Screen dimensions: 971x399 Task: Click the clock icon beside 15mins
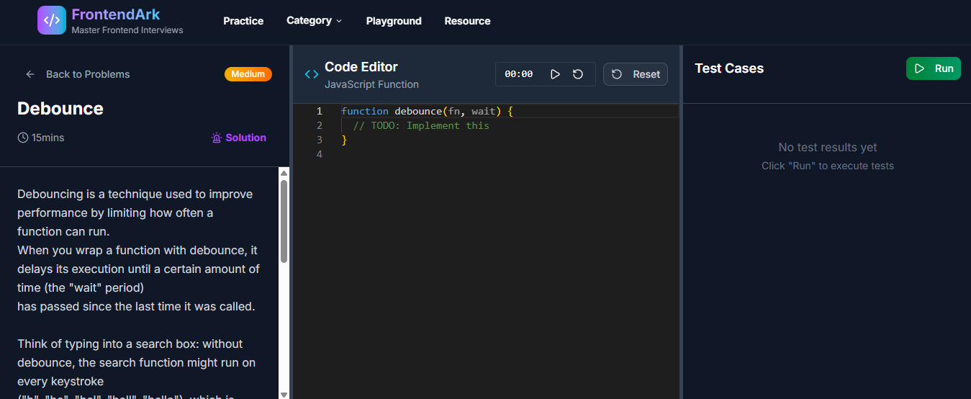23,138
